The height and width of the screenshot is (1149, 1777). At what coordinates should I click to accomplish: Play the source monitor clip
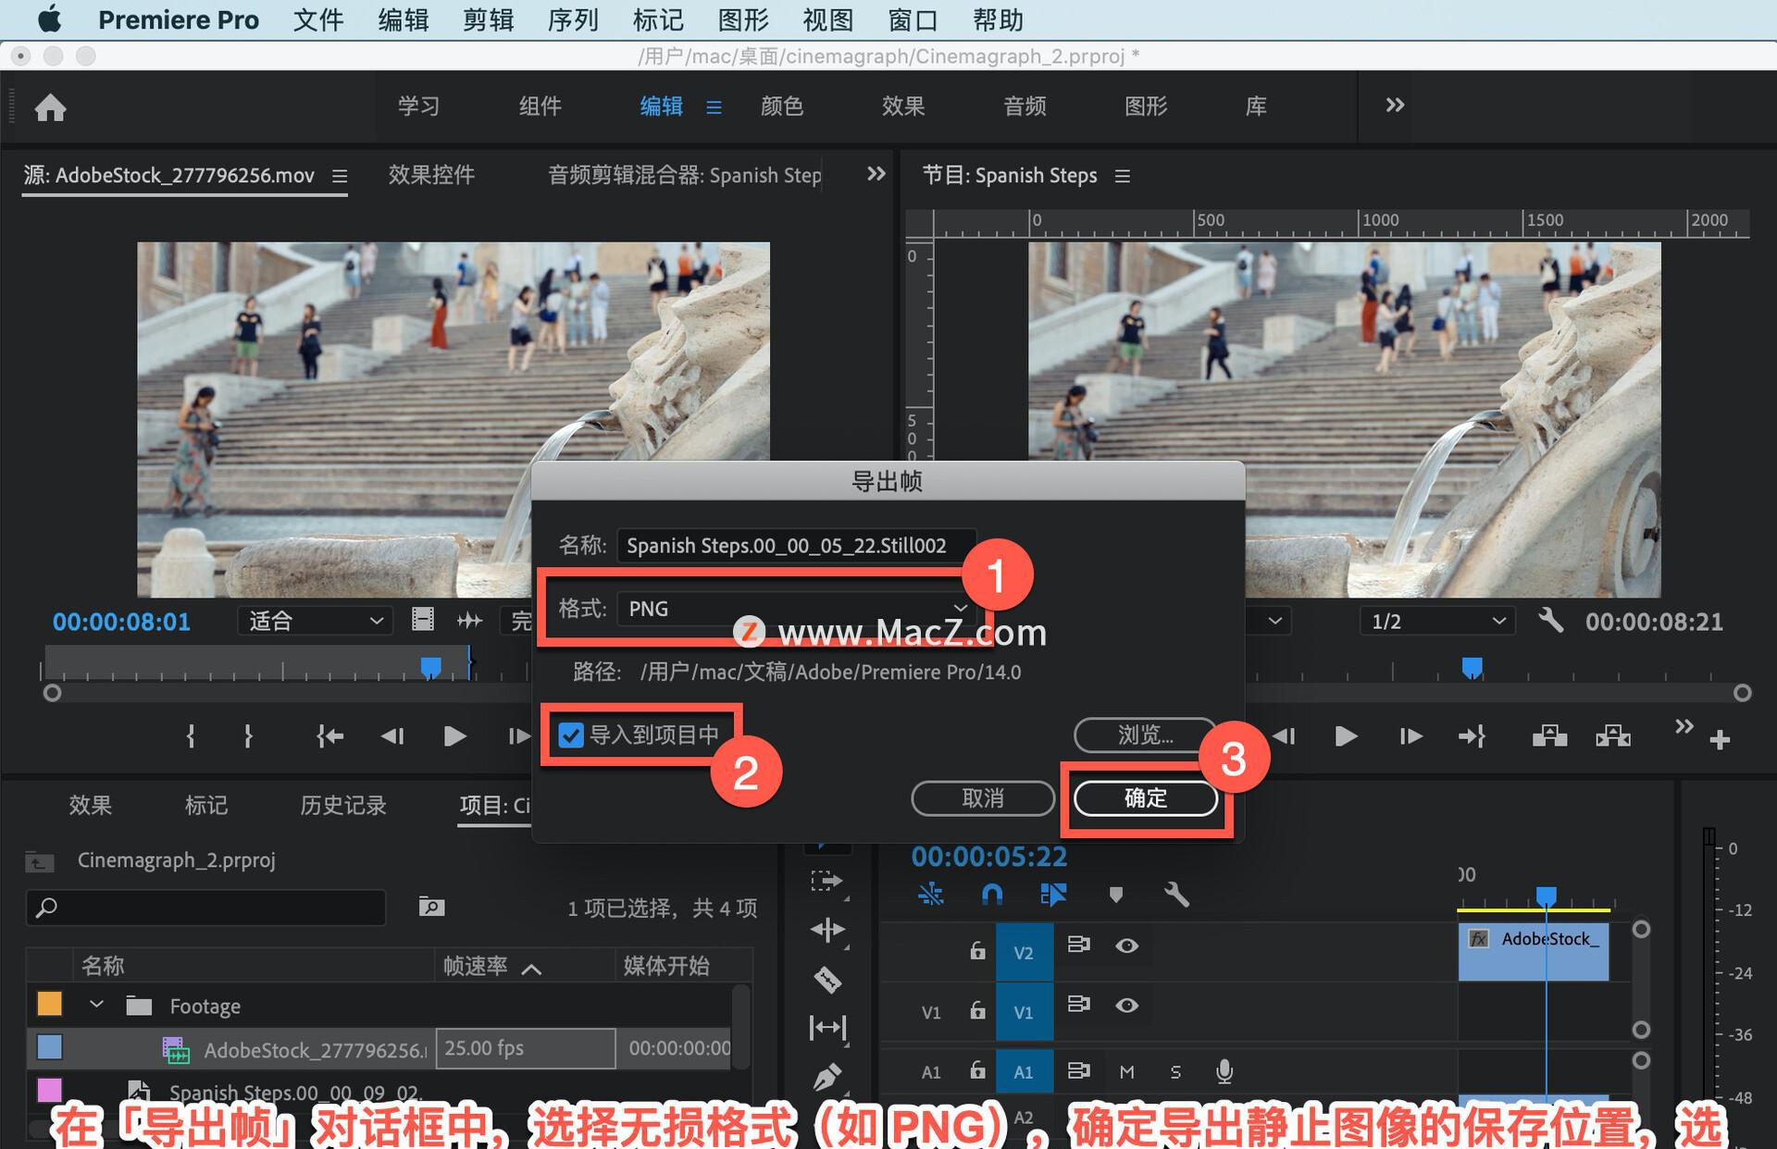454,736
